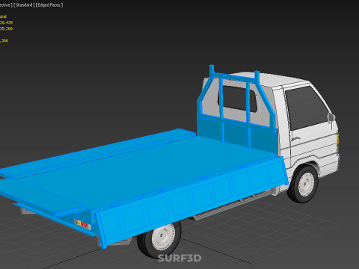Screen dimensions: 359x269
Task: Select the blue drop-side panel of the bed
Action: coord(192,202)
